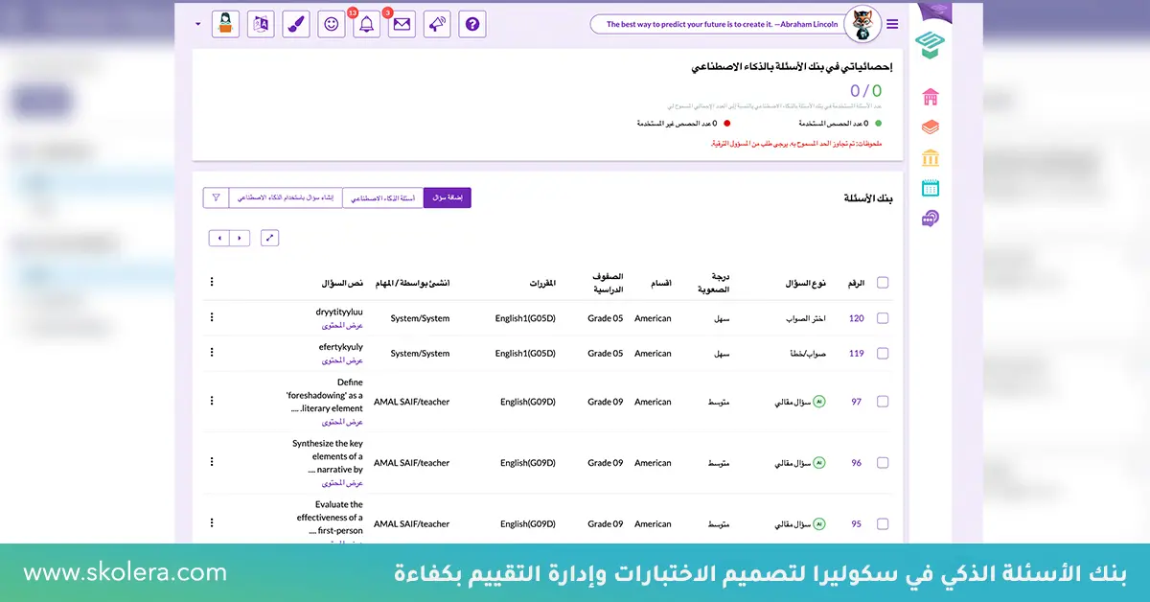Open kebab menu for question 120 row

[212, 317]
